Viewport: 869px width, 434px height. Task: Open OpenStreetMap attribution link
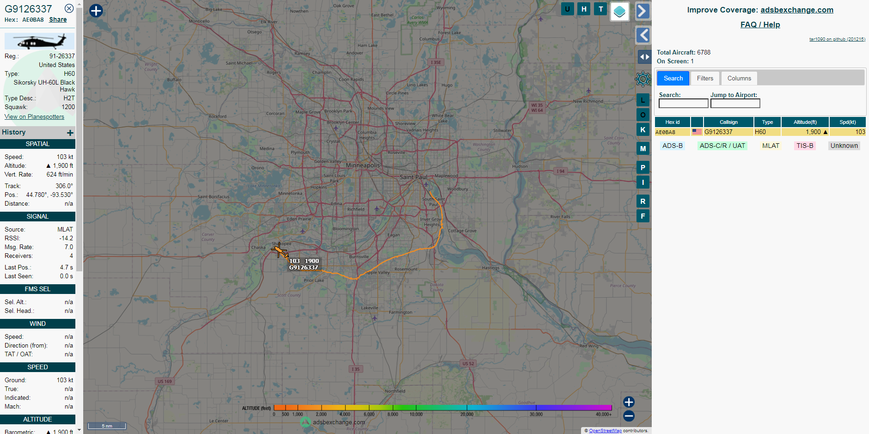pos(605,431)
